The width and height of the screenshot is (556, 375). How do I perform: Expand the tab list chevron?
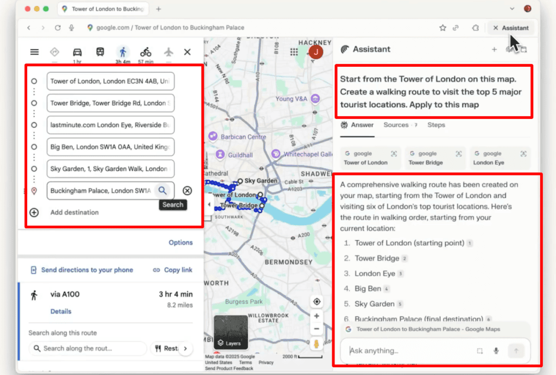tap(511, 9)
